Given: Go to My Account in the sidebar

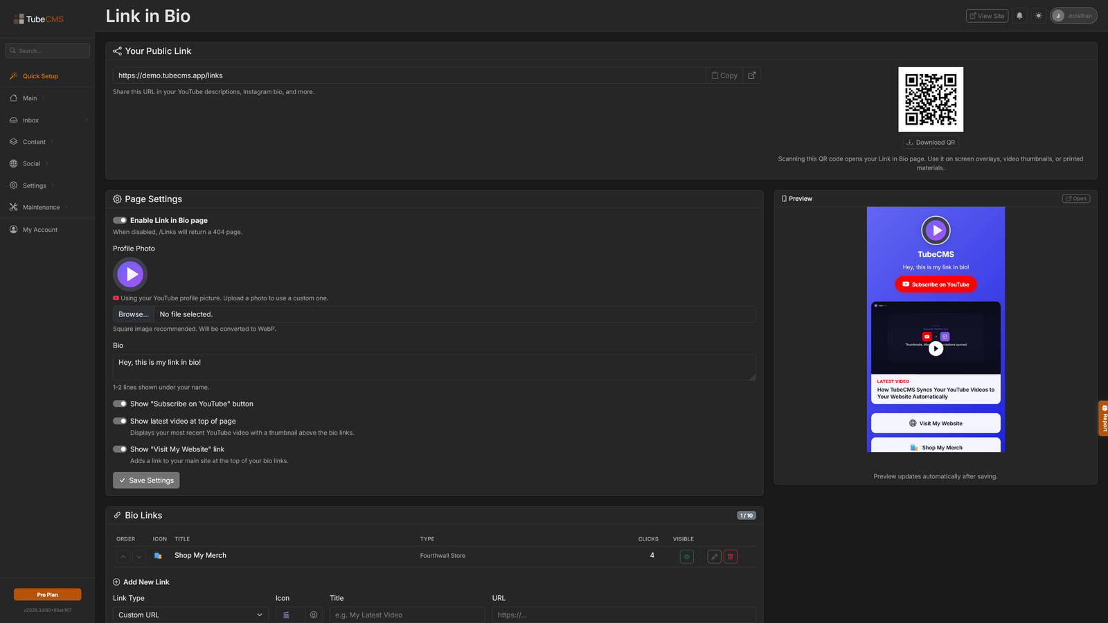Looking at the screenshot, I should point(39,229).
